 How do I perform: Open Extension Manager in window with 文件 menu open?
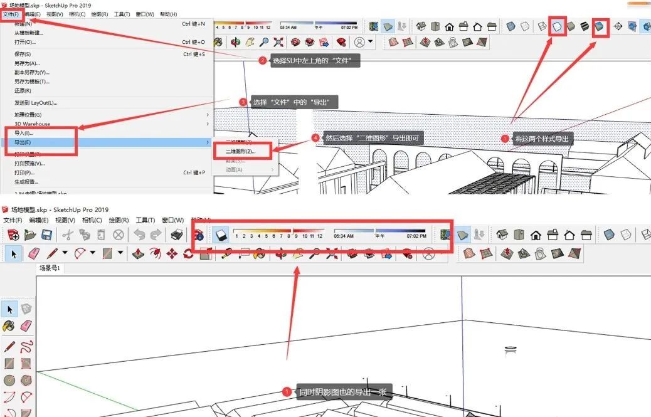pyautogui.click(x=341, y=42)
